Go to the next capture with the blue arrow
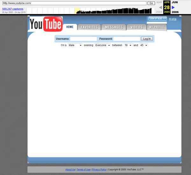Viewport: 191px width, 175px height. point(173,7)
